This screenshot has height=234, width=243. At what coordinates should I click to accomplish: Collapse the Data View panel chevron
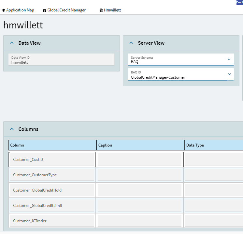click(12, 43)
